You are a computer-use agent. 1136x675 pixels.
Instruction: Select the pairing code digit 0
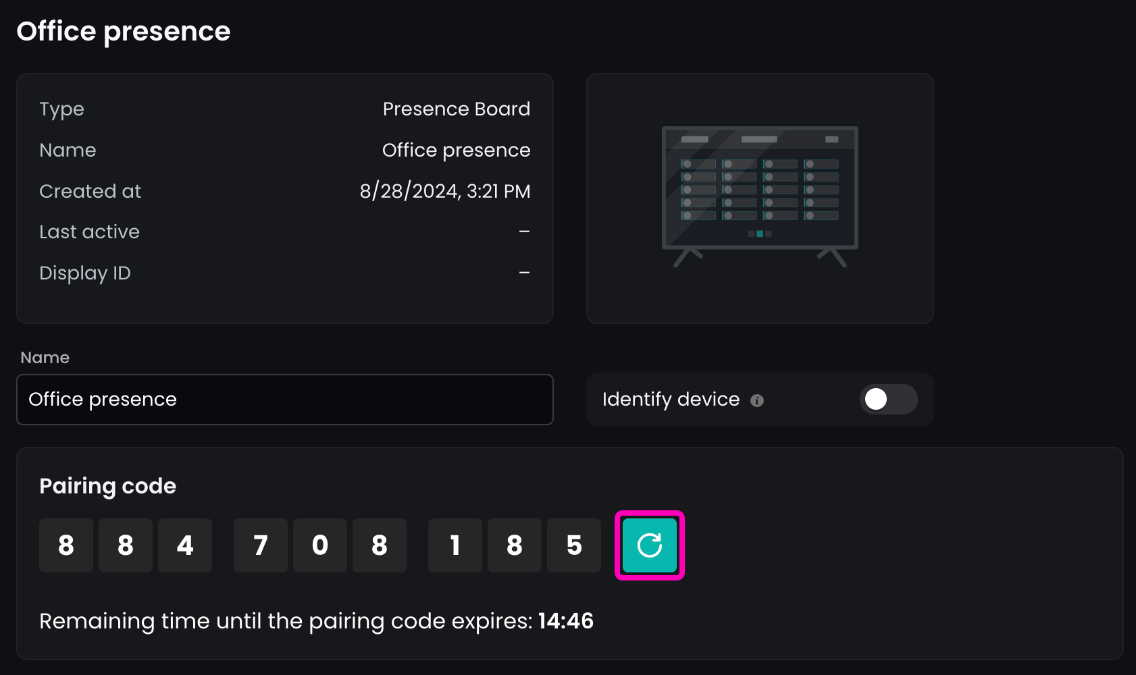(320, 545)
